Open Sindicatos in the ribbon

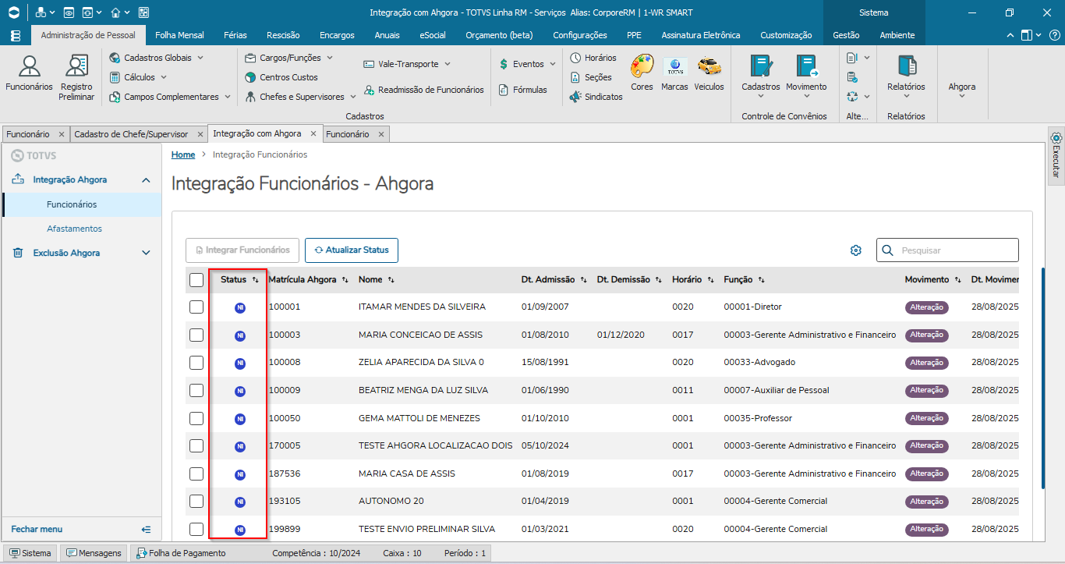pyautogui.click(x=596, y=97)
